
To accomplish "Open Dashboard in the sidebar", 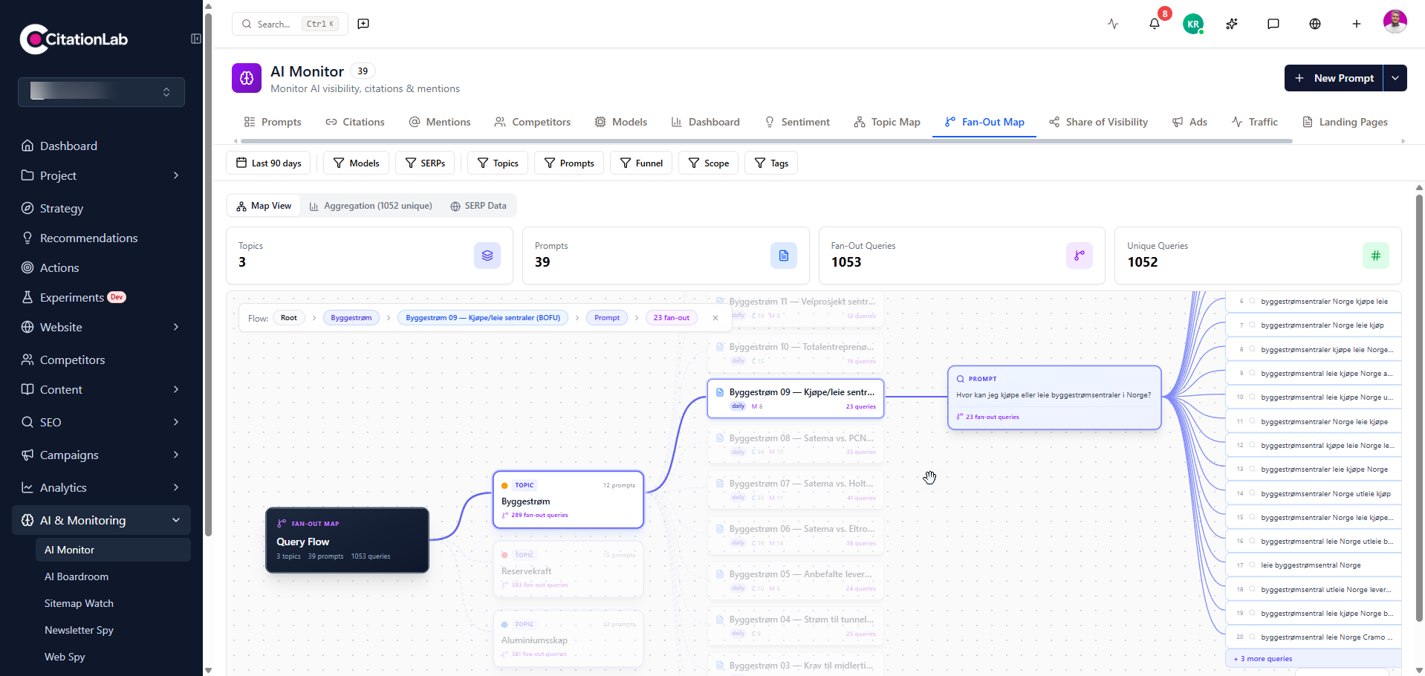I will (101, 146).
